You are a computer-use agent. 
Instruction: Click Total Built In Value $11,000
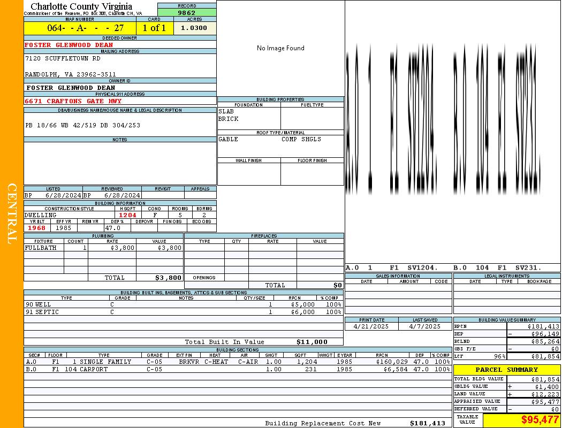click(312, 342)
